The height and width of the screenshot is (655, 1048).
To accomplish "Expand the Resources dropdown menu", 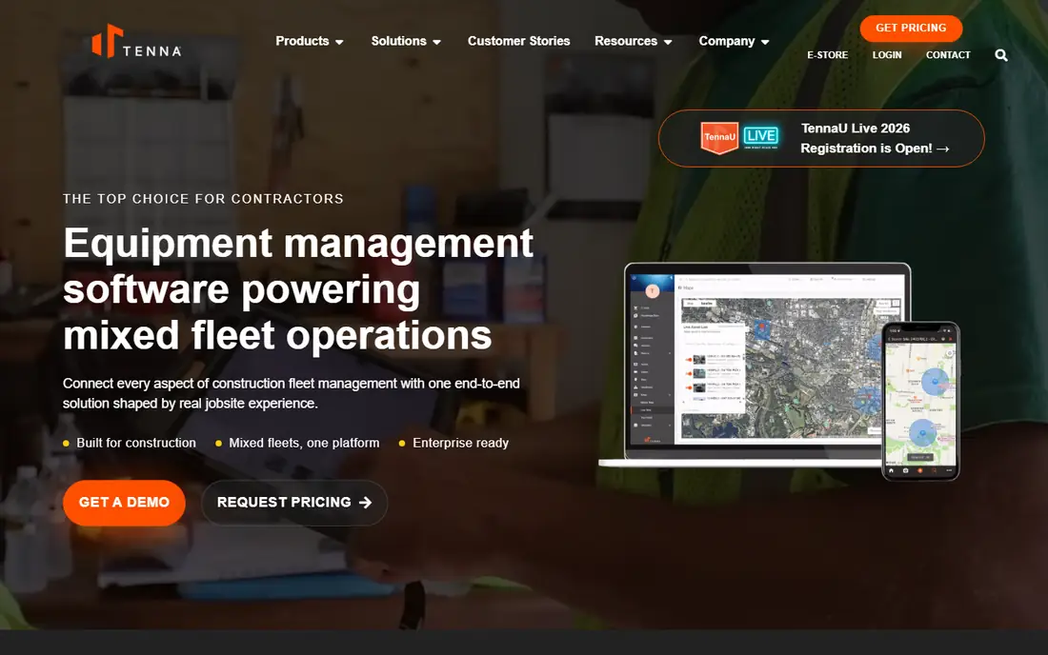I will (x=633, y=41).
